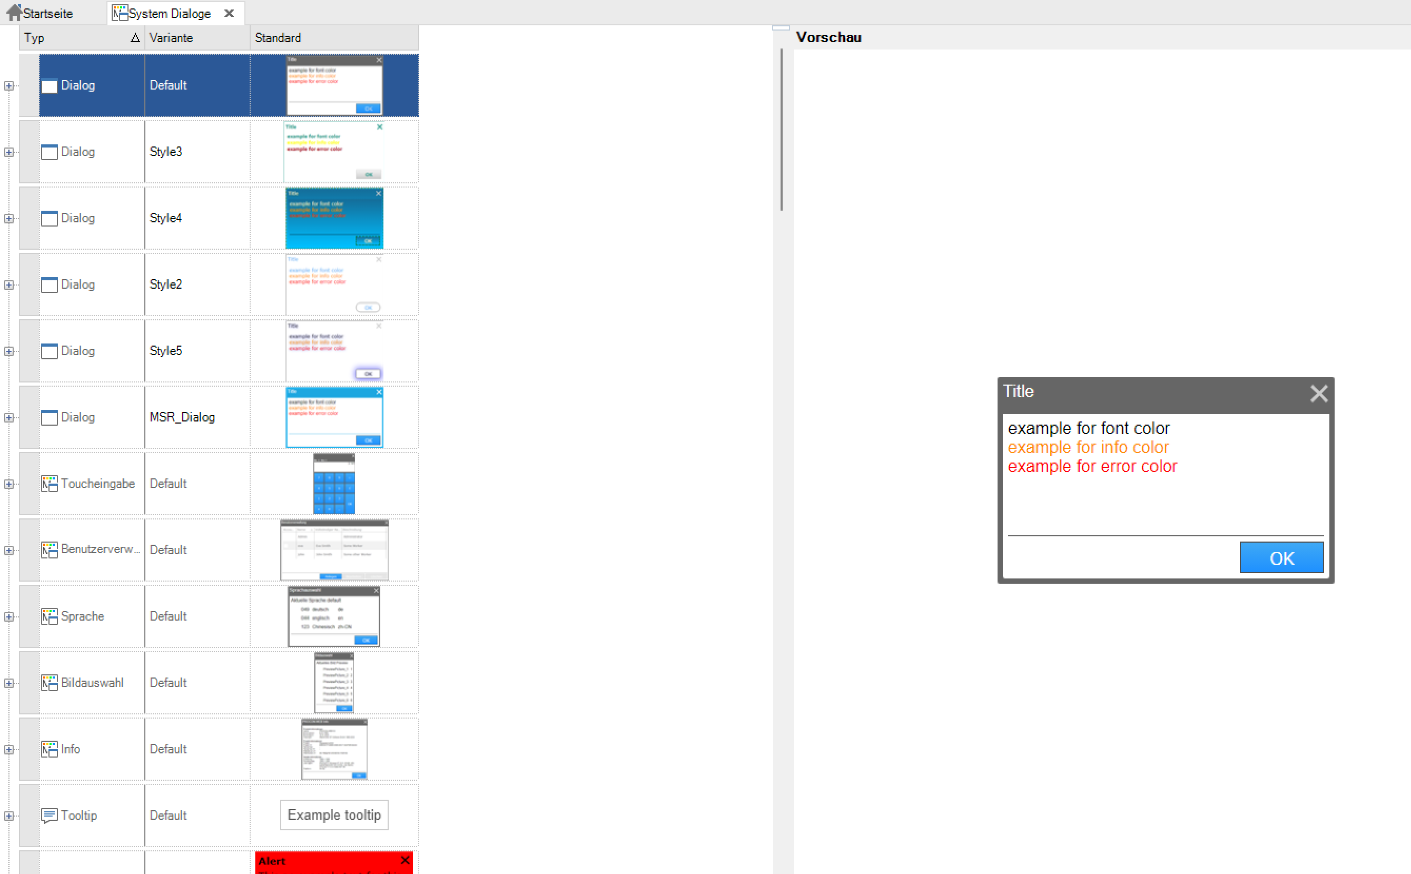
Task: Click the Vorschau panel splitter grip
Action: 781,28
